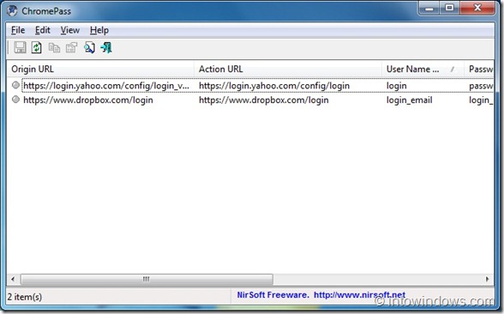Click the horizontal scrollbar thumb
The height and width of the screenshot is (314, 504).
tap(147, 279)
